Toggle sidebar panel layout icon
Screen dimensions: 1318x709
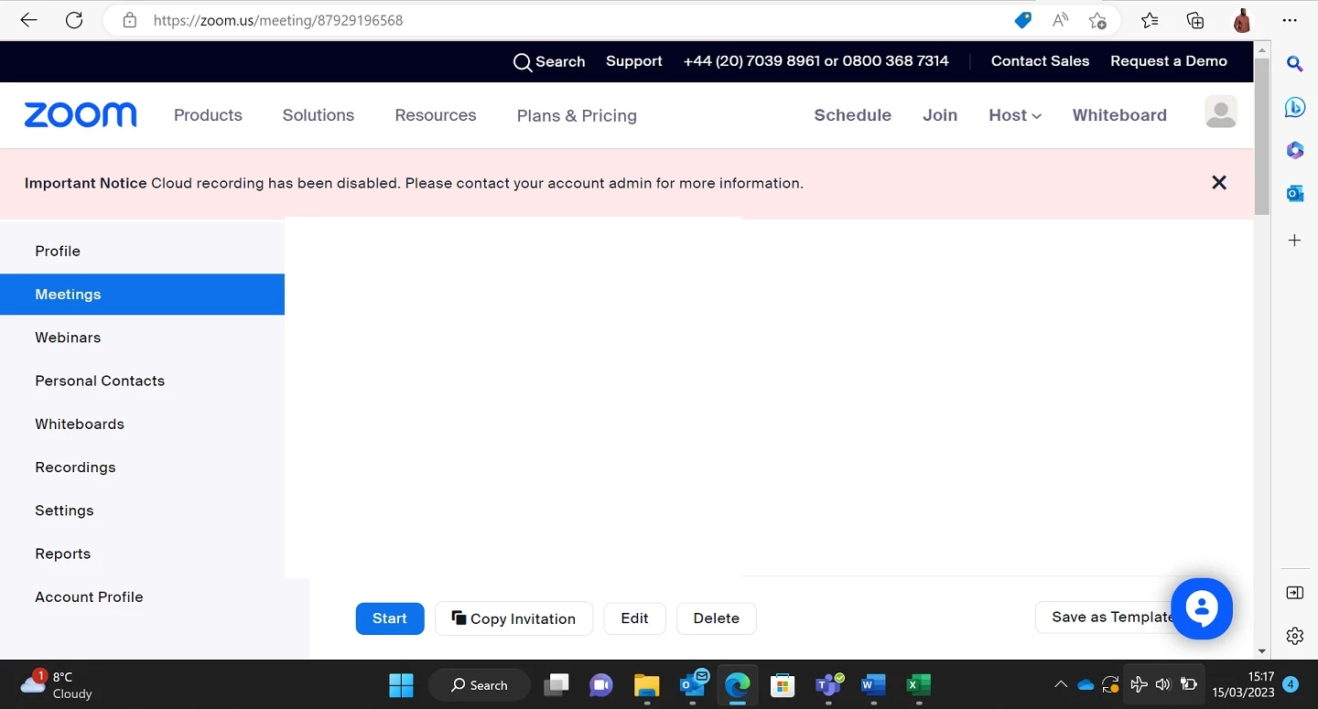tap(1294, 593)
